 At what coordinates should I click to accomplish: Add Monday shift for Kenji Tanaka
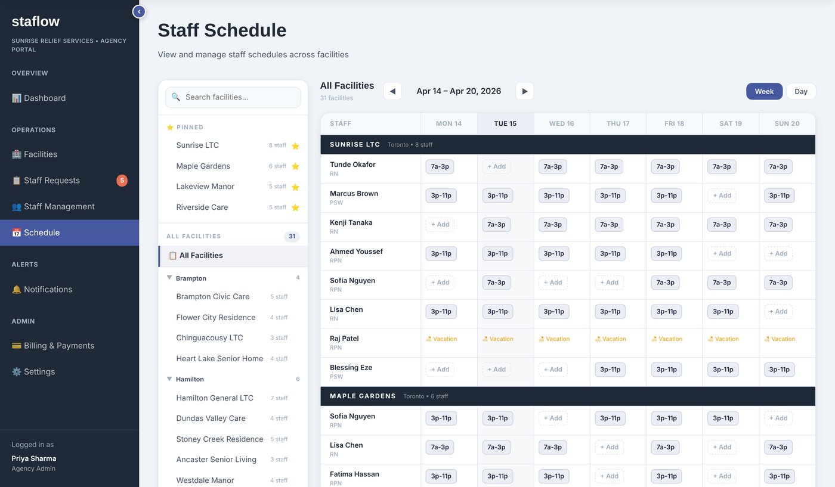point(440,225)
